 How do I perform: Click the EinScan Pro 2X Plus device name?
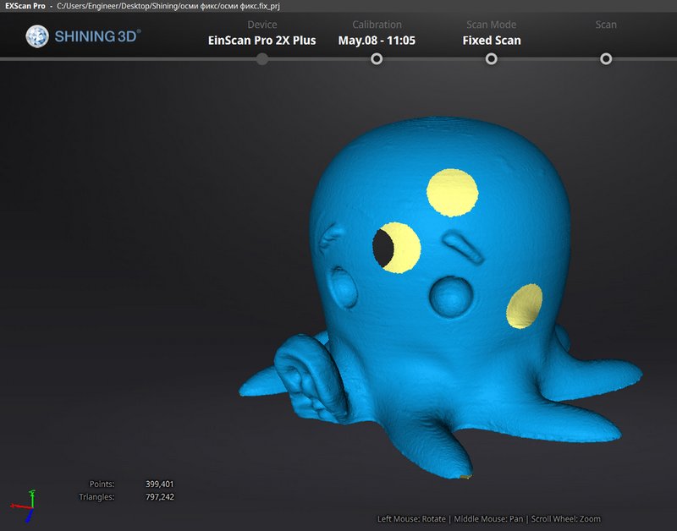[262, 40]
